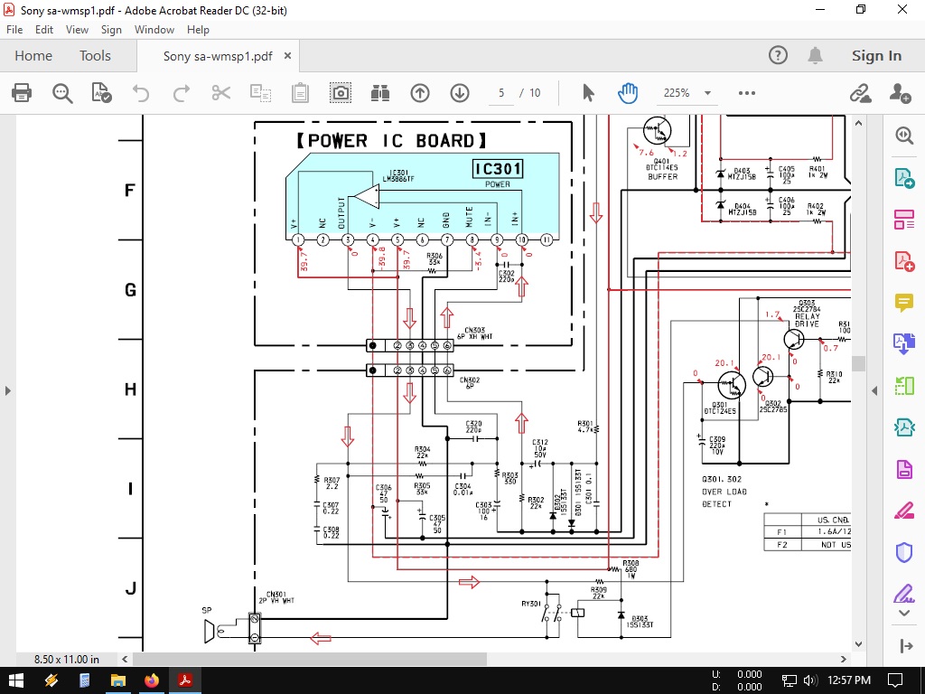Image resolution: width=925 pixels, height=694 pixels.
Task: Go to next page with down arrow
Action: coord(460,93)
